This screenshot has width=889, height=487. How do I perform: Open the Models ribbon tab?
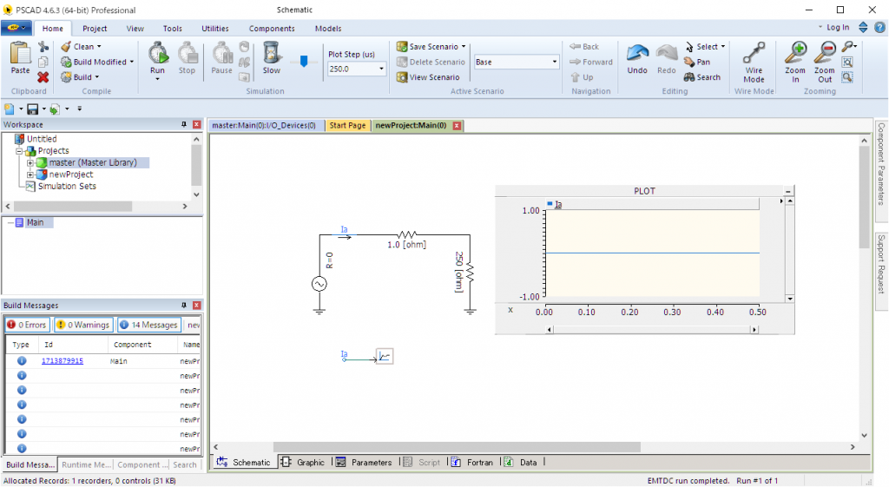coord(328,29)
